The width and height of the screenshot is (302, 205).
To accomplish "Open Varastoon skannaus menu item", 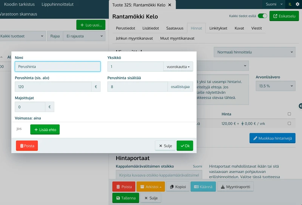I will click(x=18, y=14).
